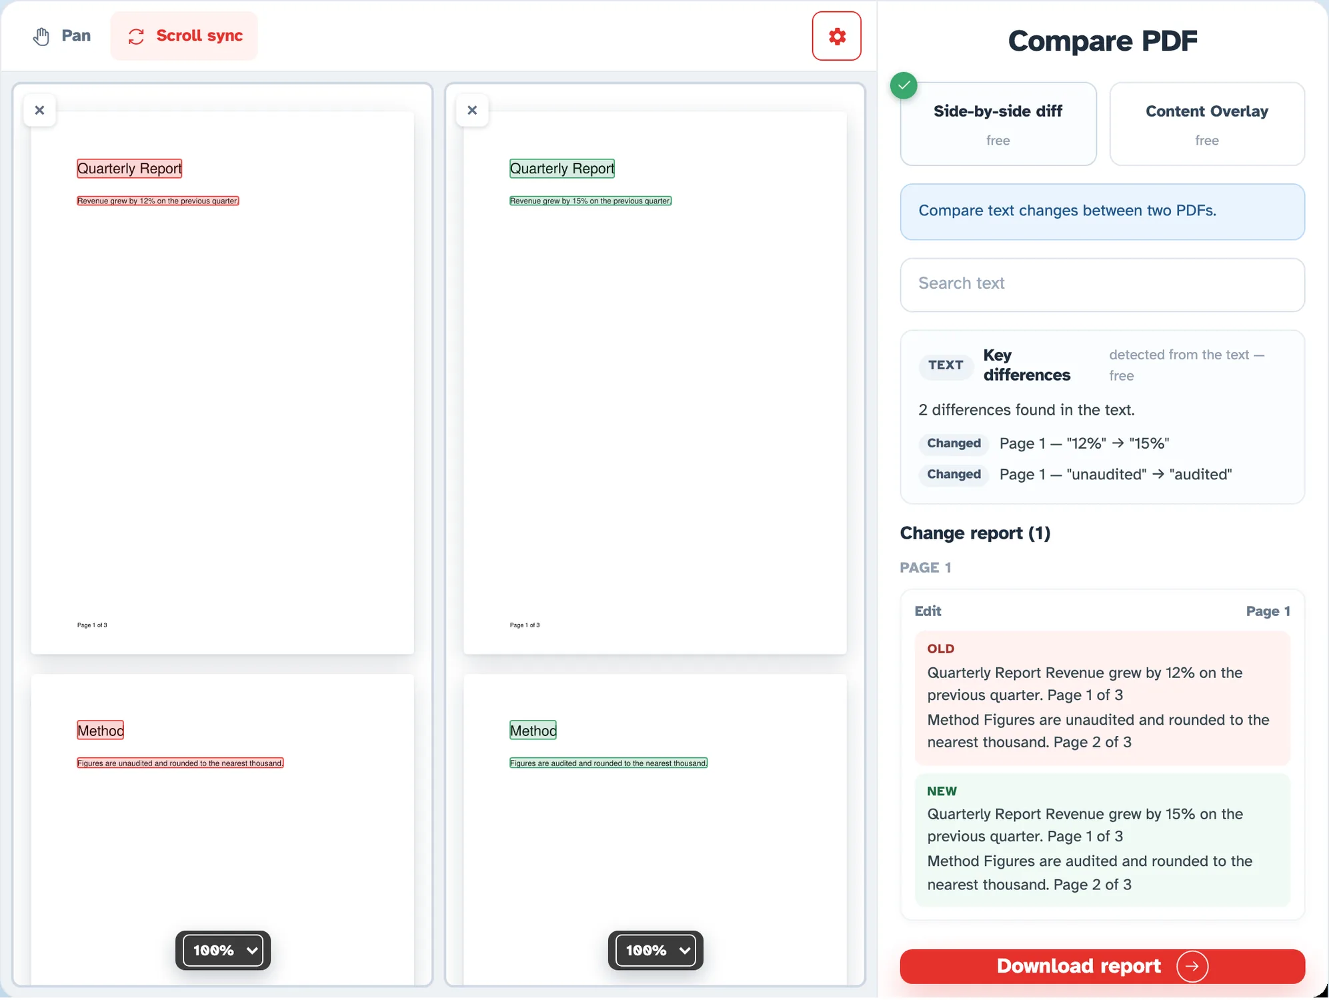
Task: Select the Pan hand tool
Action: 61,36
